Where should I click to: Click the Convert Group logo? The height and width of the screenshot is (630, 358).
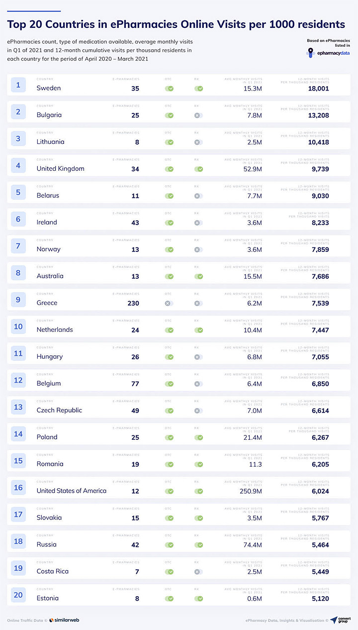point(340,620)
